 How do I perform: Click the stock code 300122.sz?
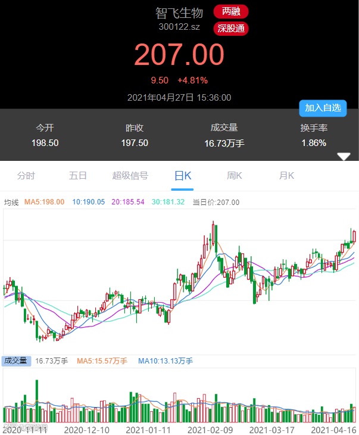point(179,27)
